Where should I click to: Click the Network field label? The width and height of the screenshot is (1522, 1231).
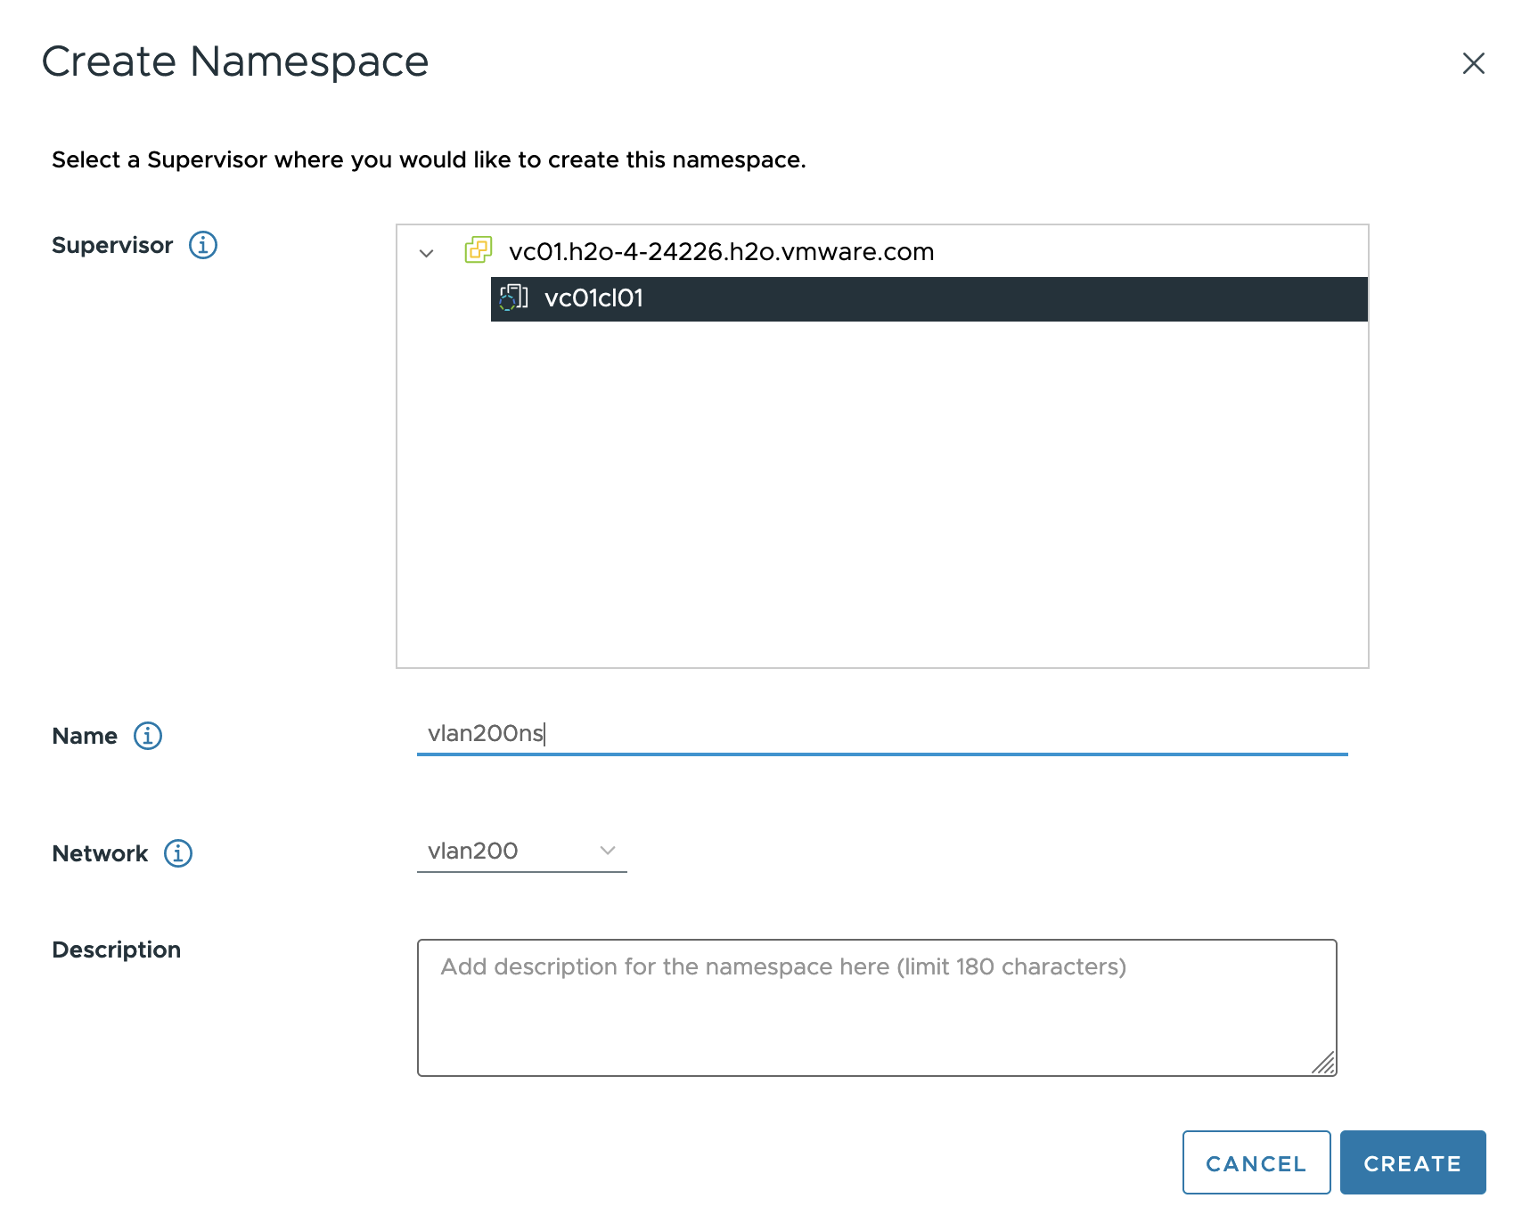pyautogui.click(x=100, y=853)
